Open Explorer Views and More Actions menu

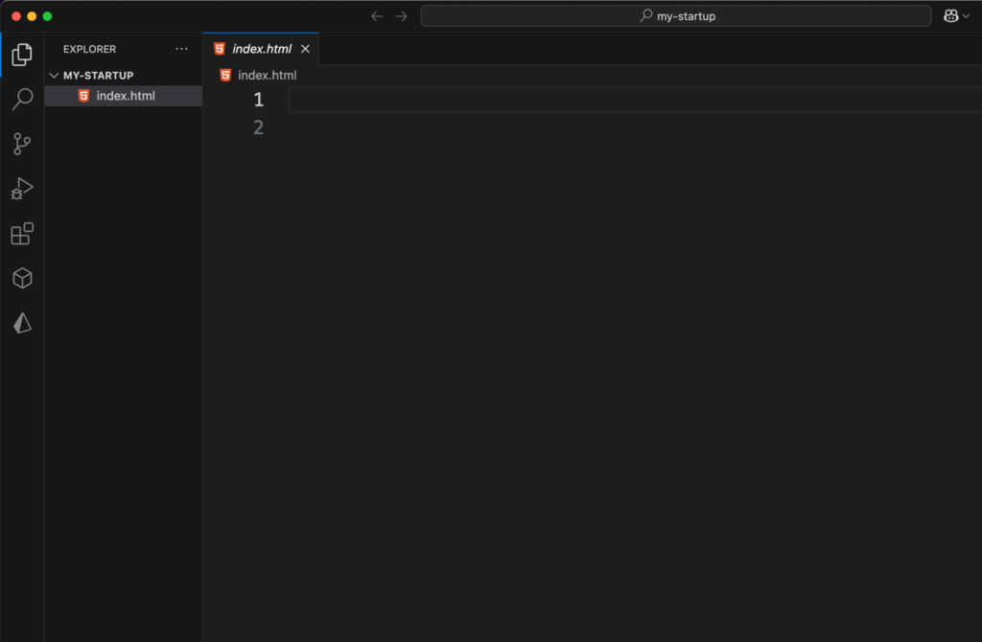click(182, 49)
